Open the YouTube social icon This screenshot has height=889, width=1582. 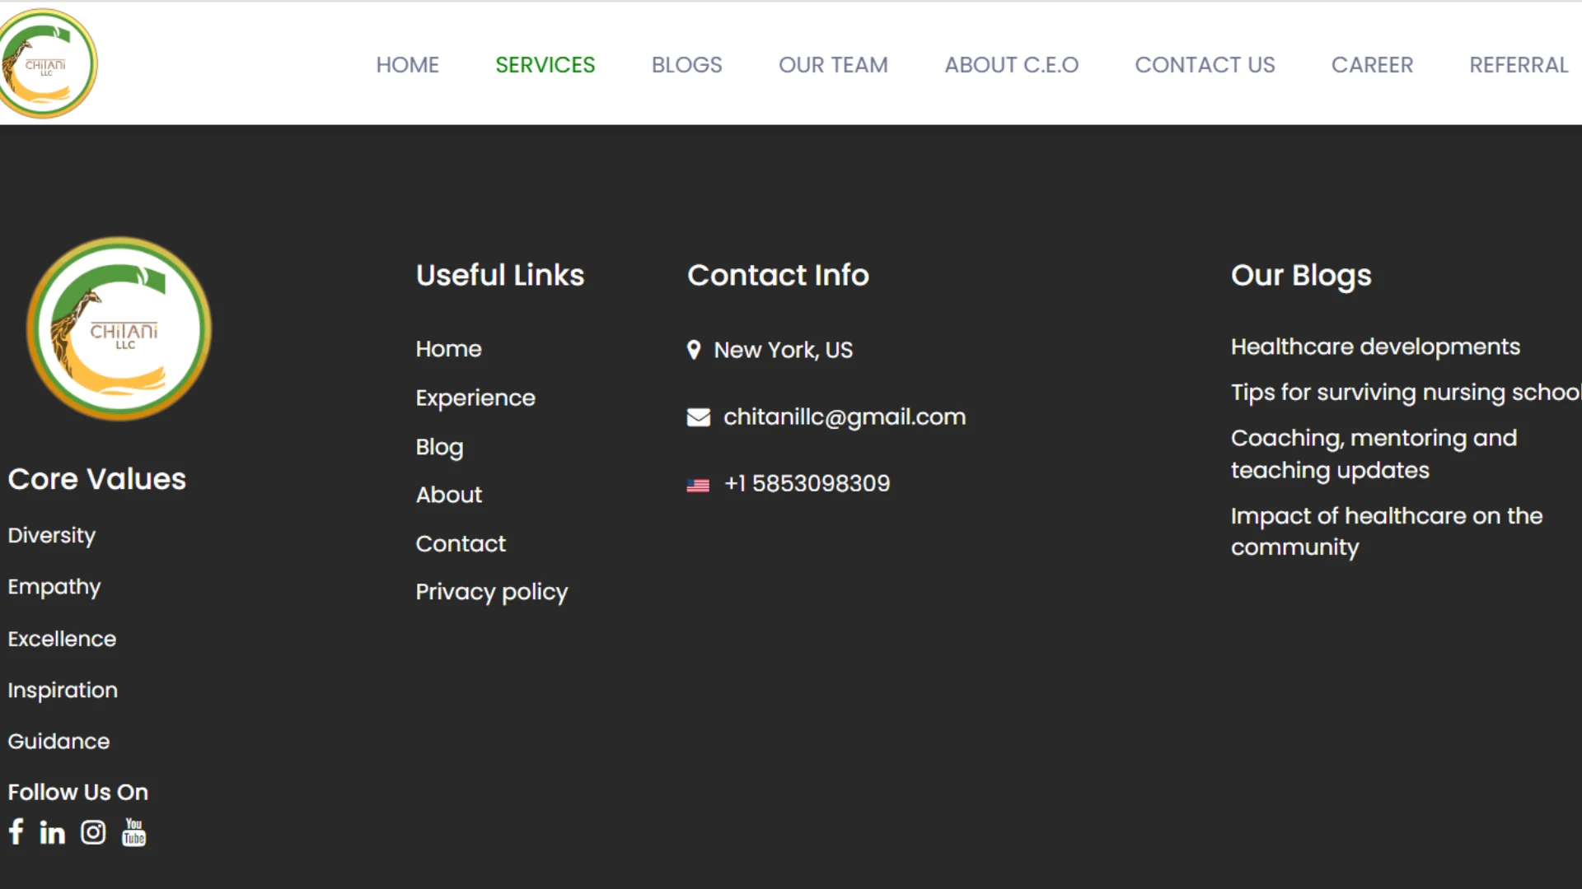click(133, 832)
